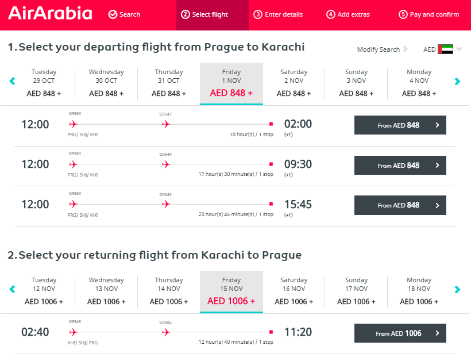This screenshot has width=471, height=357.
Task: Show later returning dates with right arrow
Action: (457, 289)
